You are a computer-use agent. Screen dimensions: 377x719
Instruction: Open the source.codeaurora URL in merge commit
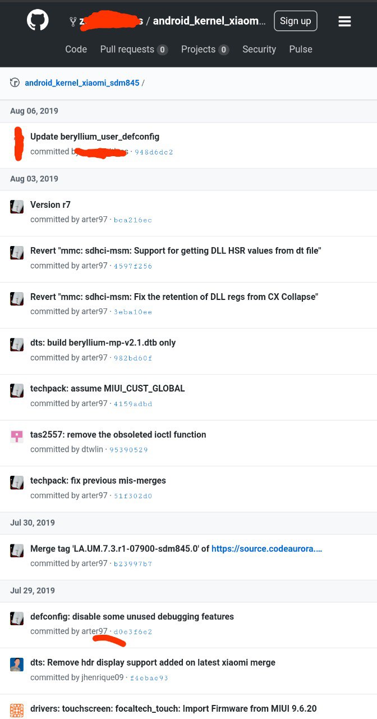tap(267, 548)
